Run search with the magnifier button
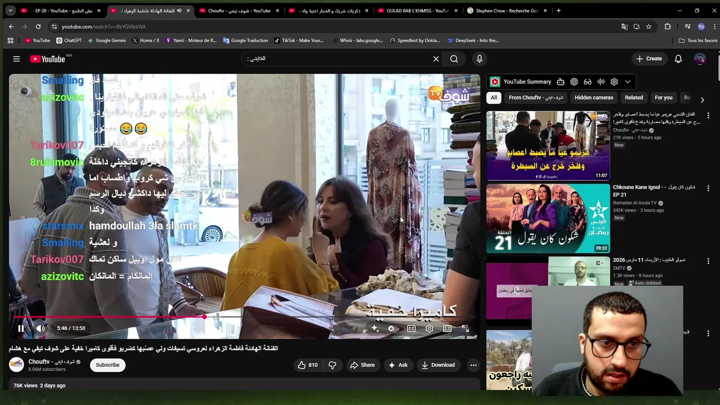 [454, 58]
